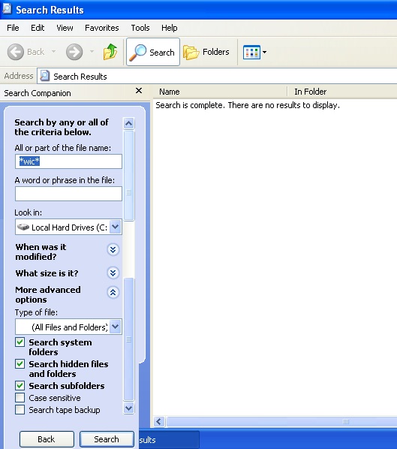Click the address bar Search Results text
Screen dimensions: 397x449
[80, 77]
